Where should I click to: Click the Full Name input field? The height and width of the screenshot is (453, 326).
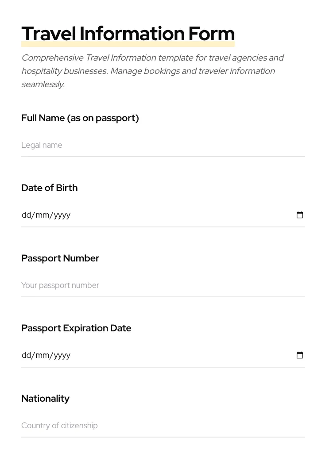click(x=133, y=145)
